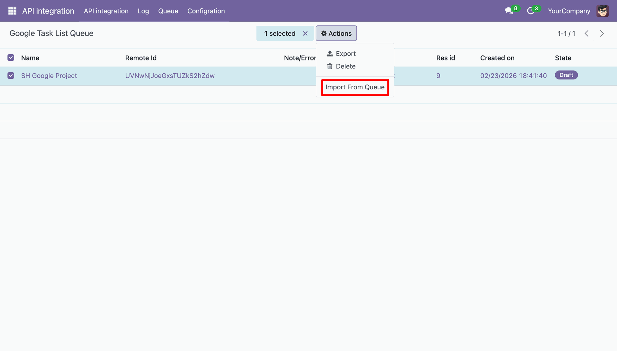The image size is (617, 351).
Task: Click the Draft state badge
Action: [566, 75]
